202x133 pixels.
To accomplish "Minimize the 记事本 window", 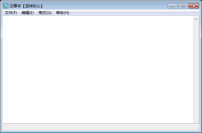I will [x=173, y=6].
